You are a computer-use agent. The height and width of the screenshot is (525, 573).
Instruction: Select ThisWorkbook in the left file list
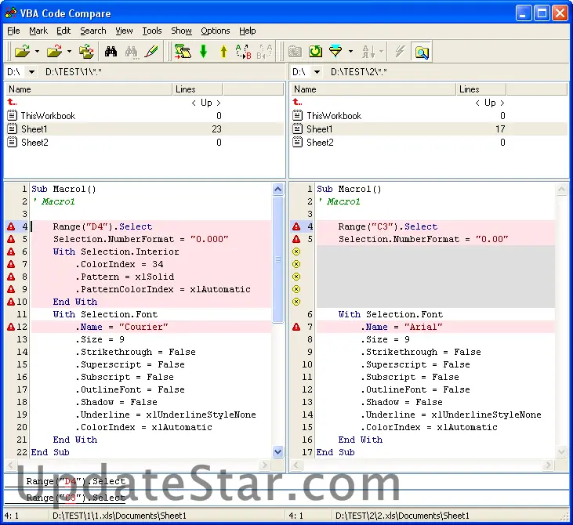[x=48, y=116]
